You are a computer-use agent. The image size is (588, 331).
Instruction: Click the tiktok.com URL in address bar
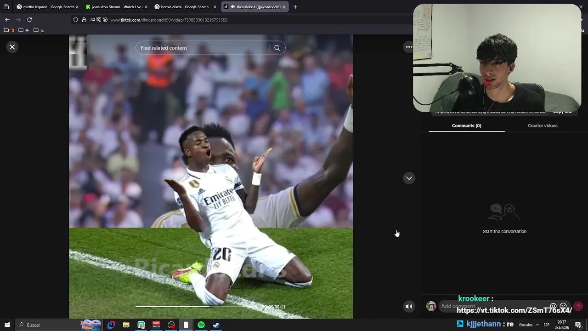(x=169, y=20)
